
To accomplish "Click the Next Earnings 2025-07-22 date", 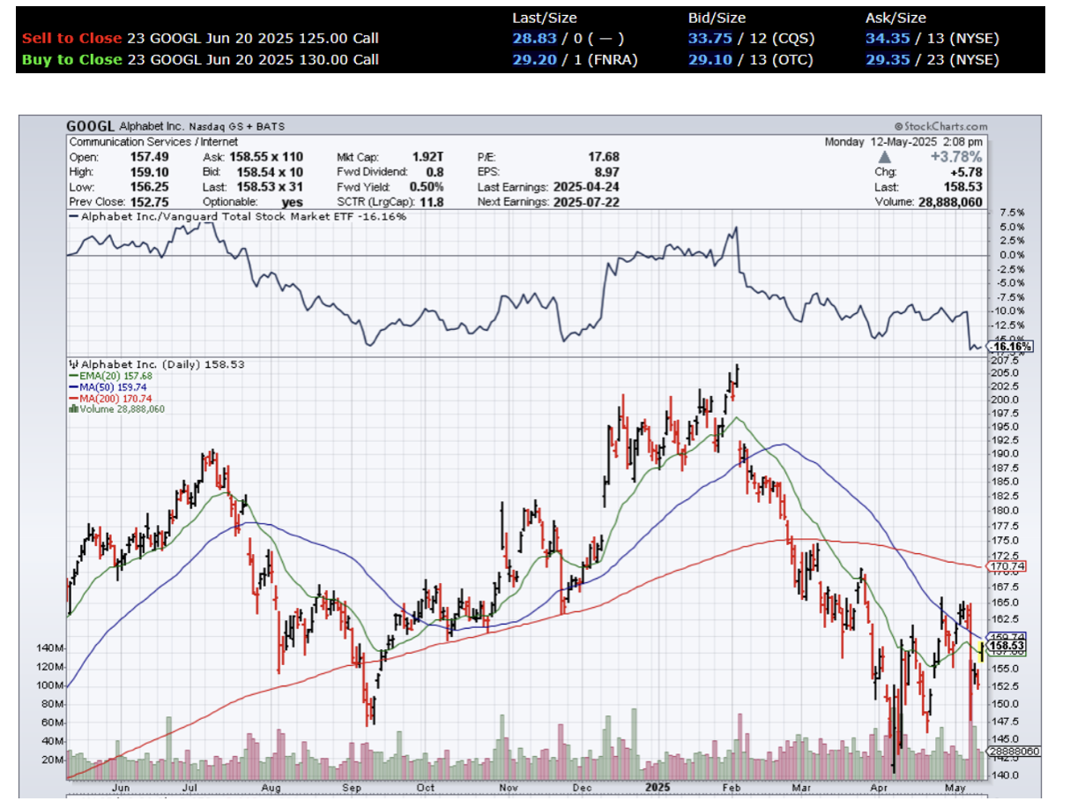I will coord(587,202).
